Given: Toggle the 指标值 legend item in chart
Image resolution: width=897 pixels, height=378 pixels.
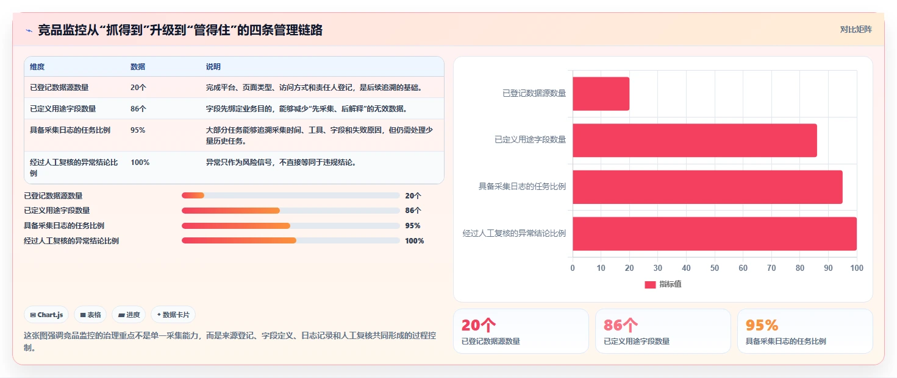Looking at the screenshot, I should [663, 284].
